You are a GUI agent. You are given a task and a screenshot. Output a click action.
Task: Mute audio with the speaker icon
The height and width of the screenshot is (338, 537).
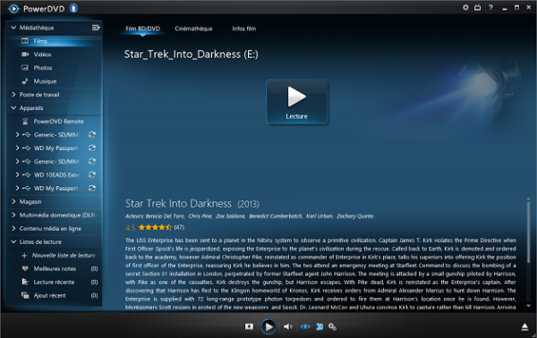pos(287,326)
